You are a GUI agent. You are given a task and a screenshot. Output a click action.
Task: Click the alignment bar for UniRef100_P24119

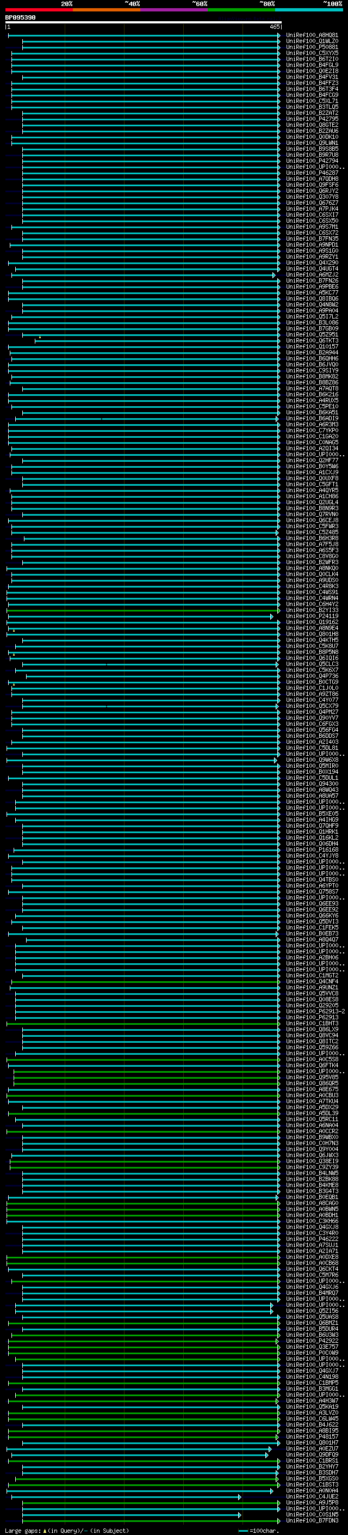(x=140, y=617)
